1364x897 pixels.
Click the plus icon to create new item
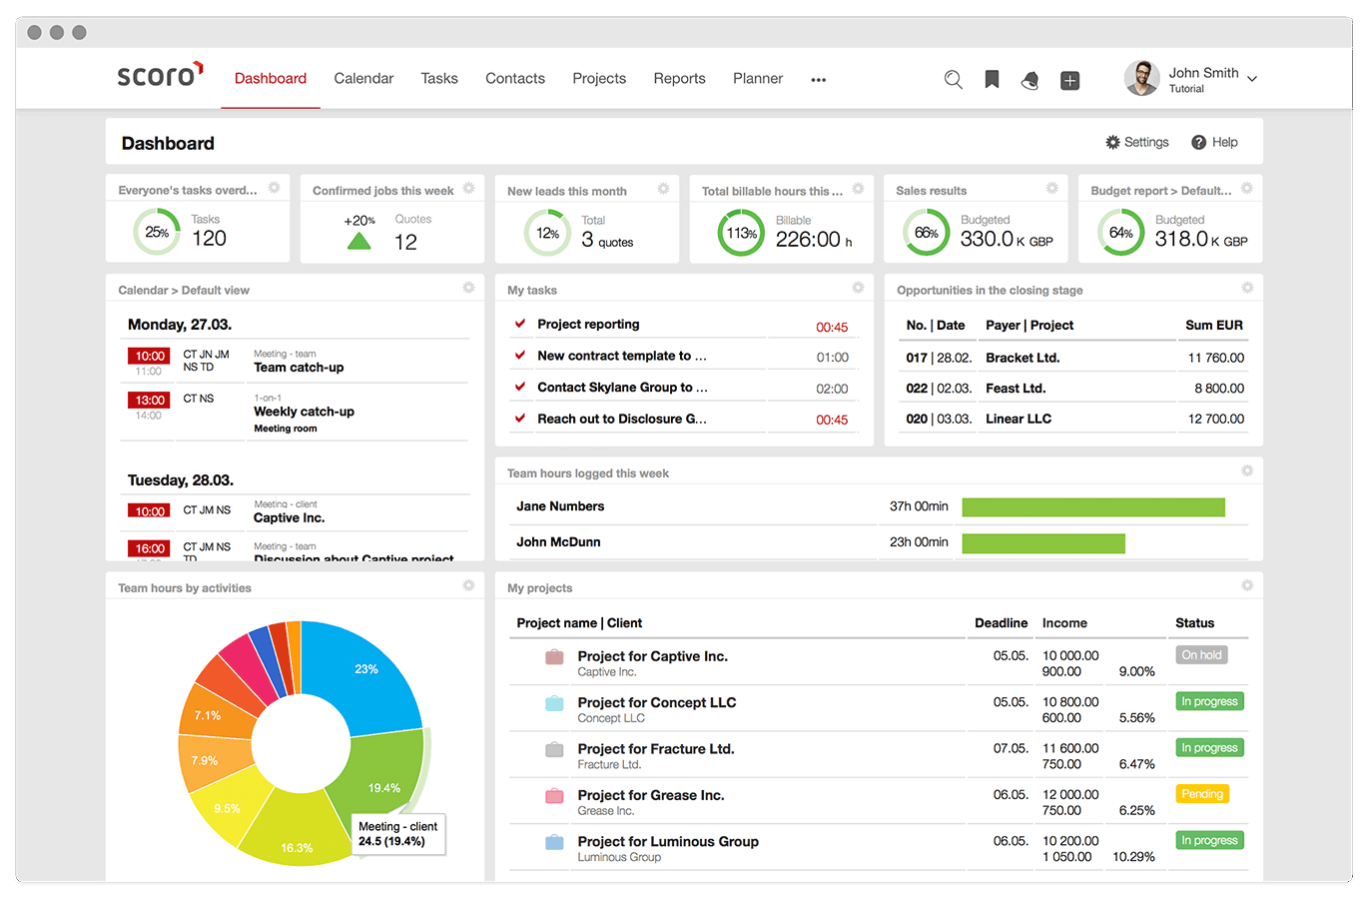[x=1069, y=79]
